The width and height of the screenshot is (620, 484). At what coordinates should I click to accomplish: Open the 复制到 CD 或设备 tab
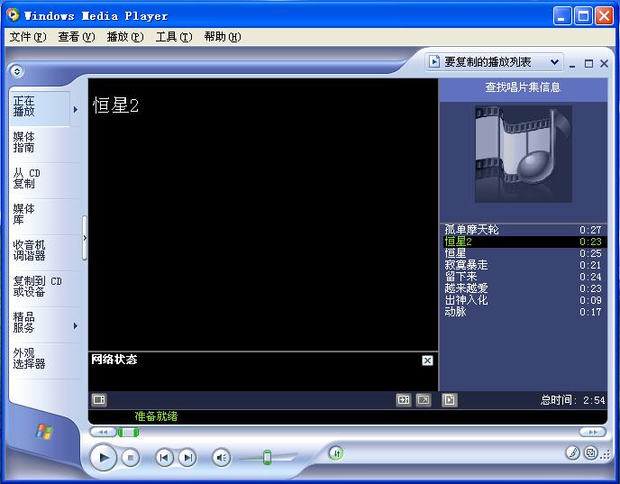tap(40, 287)
